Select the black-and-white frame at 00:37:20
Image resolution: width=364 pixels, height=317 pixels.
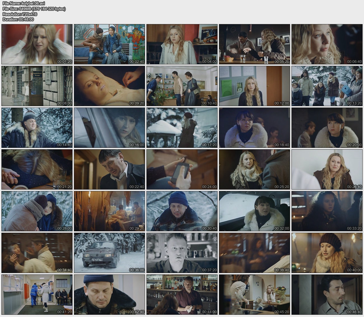(182, 253)
